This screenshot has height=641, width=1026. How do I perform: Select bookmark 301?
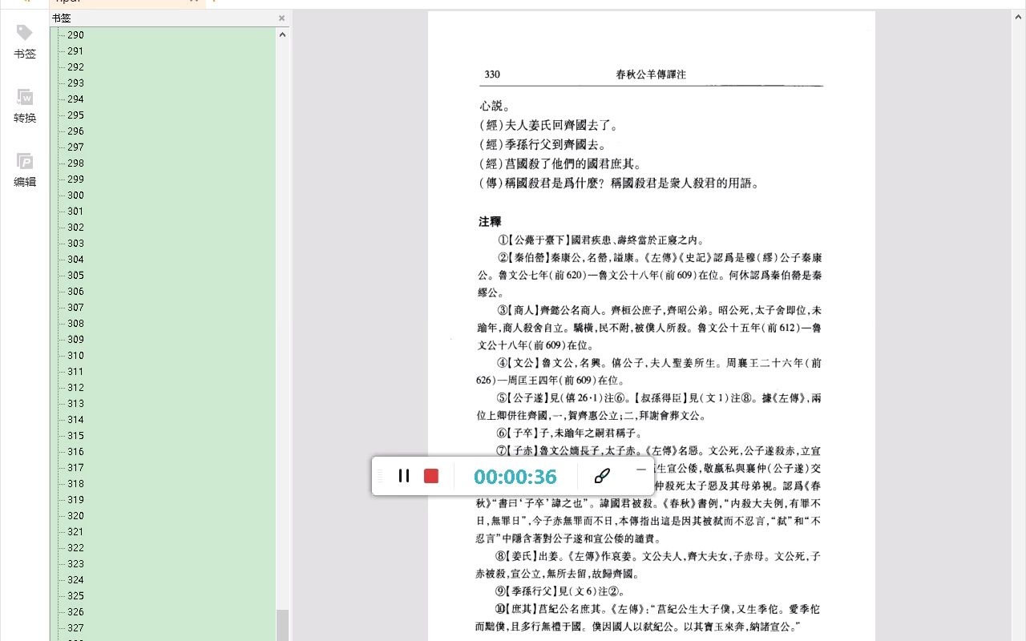(x=75, y=212)
